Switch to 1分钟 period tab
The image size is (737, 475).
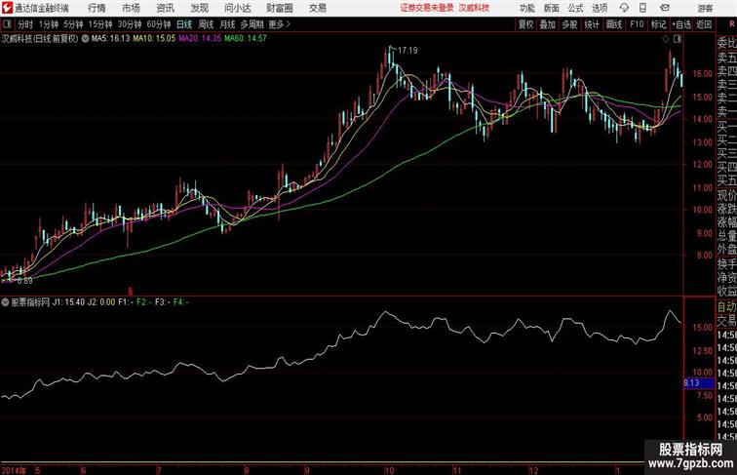coord(48,24)
